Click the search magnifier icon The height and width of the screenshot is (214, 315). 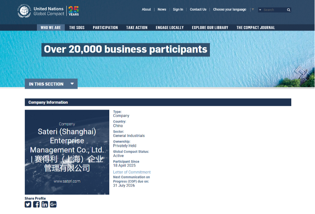click(289, 10)
